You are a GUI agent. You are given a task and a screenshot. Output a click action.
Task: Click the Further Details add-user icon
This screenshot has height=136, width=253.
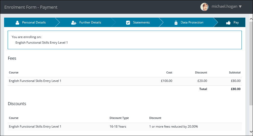tap(74, 22)
